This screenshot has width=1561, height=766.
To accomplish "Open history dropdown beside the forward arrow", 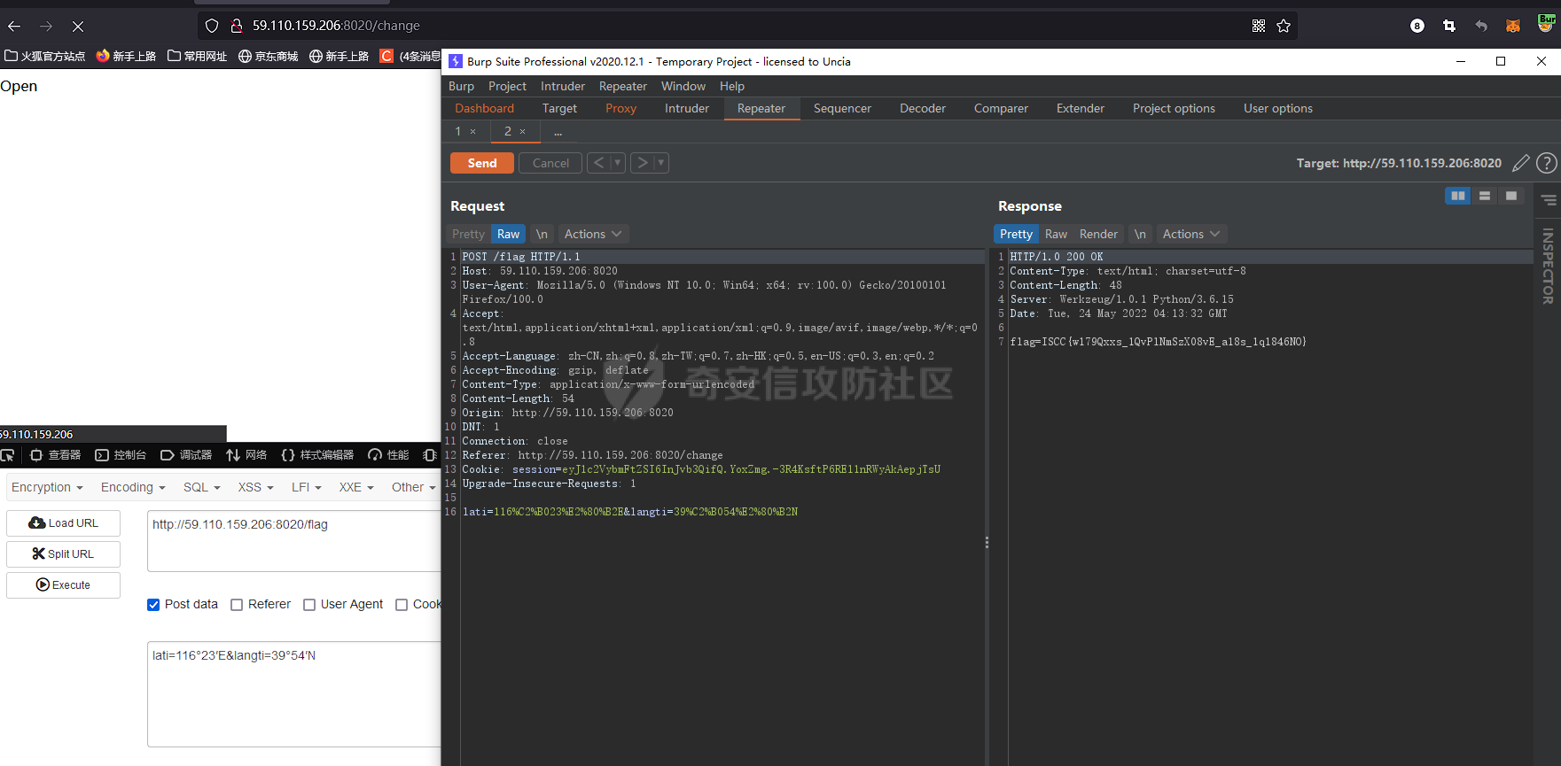I will pyautogui.click(x=661, y=163).
